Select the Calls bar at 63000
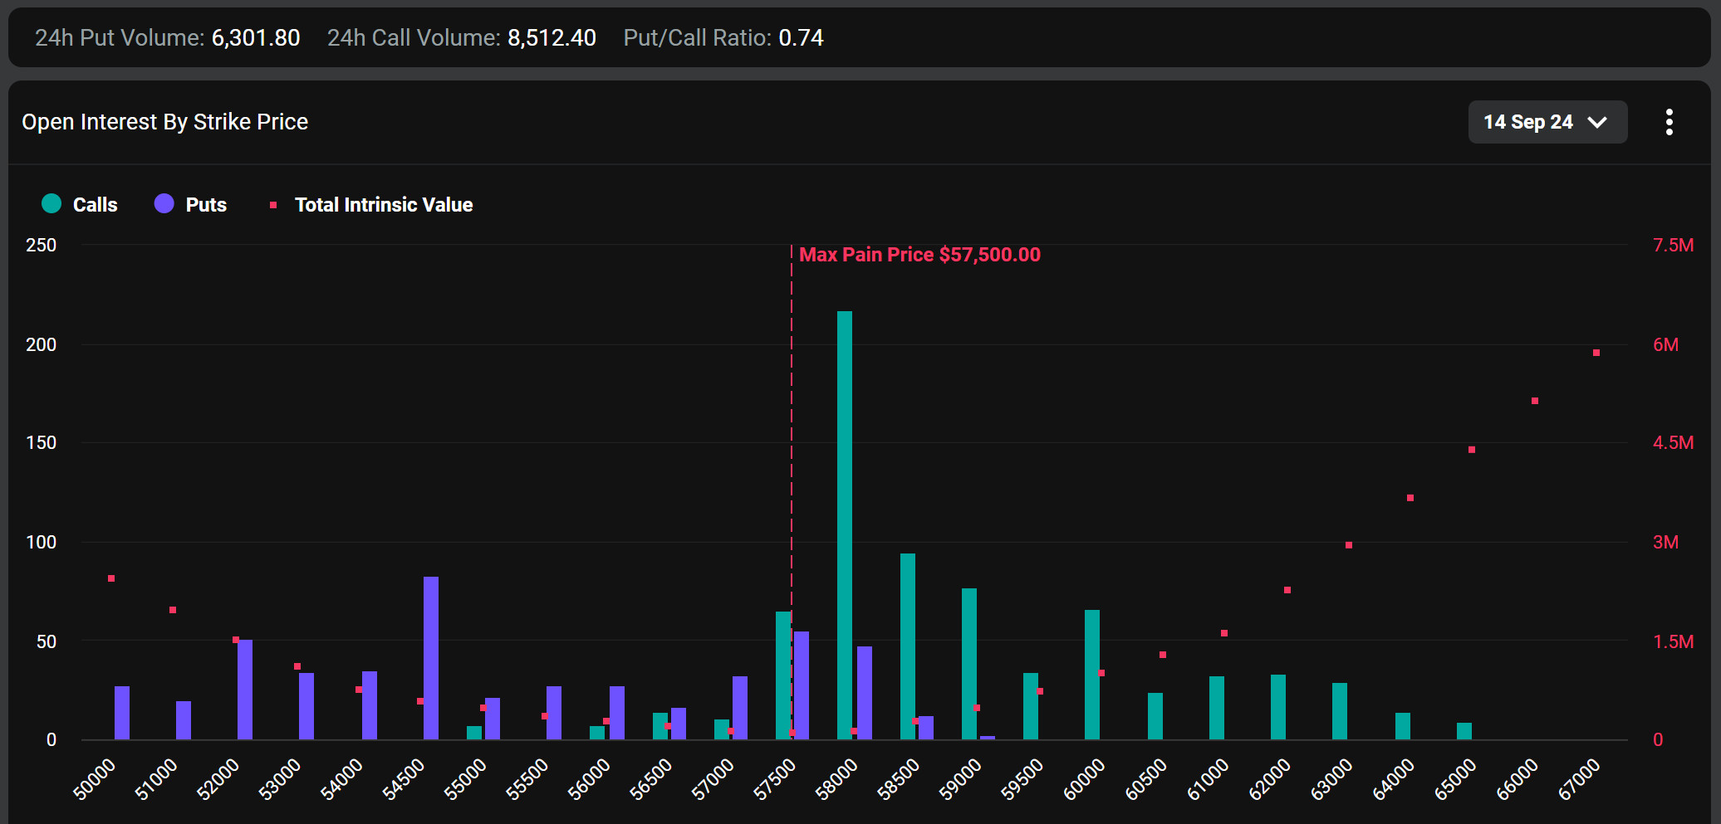The image size is (1721, 824). pyautogui.click(x=1340, y=711)
